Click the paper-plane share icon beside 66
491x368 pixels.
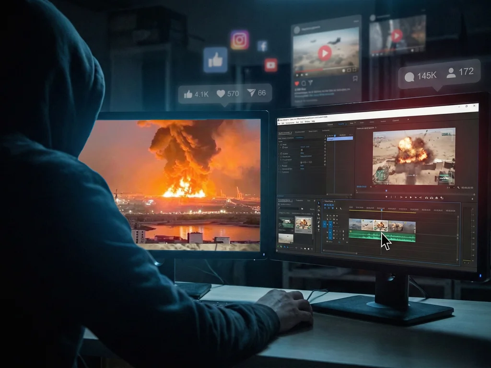tap(251, 93)
